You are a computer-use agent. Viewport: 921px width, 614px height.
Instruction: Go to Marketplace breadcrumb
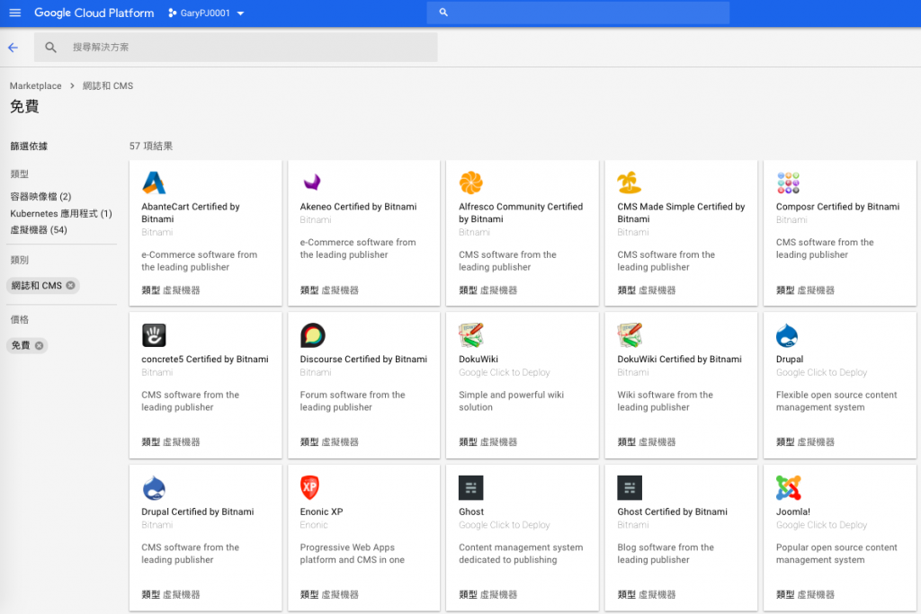point(35,85)
